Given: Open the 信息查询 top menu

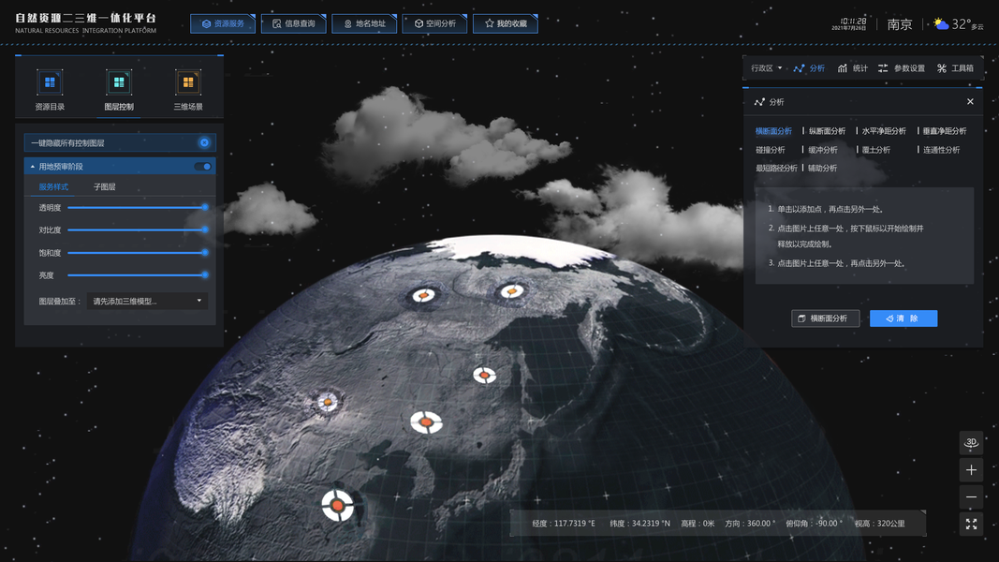Looking at the screenshot, I should click(293, 23).
